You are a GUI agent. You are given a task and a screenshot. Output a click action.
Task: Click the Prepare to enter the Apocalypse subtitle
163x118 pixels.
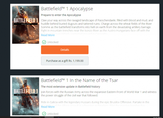pyautogui.click(x=61, y=15)
